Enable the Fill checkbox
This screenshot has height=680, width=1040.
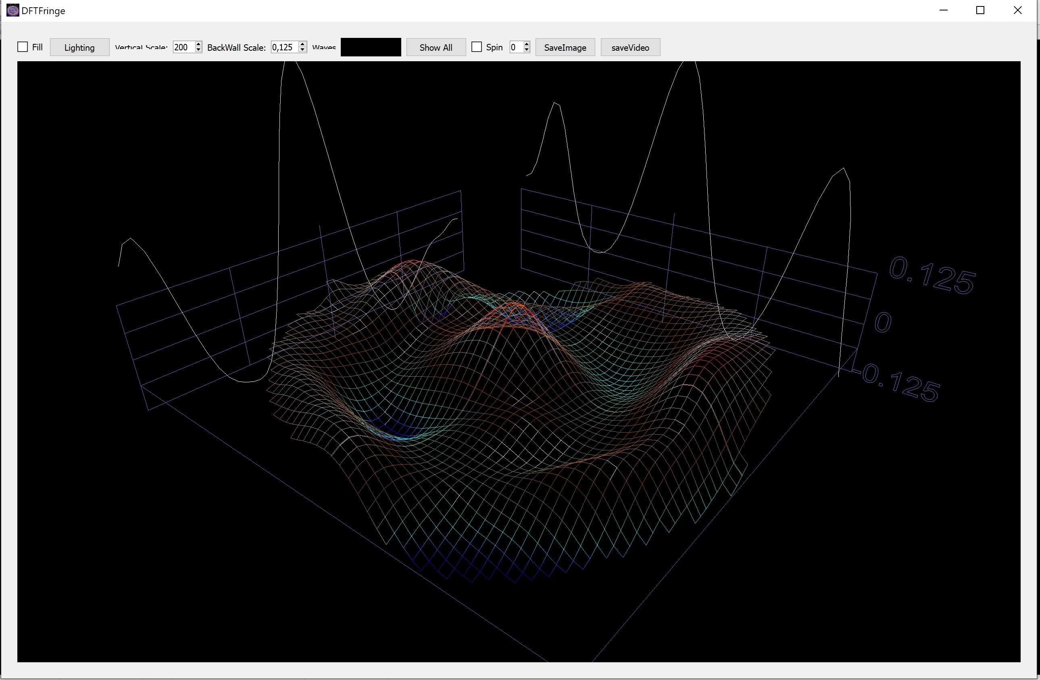click(x=23, y=47)
